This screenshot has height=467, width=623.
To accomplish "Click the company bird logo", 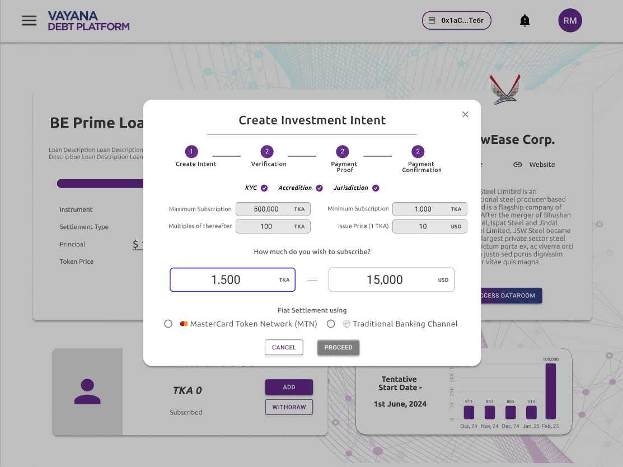I will (505, 90).
